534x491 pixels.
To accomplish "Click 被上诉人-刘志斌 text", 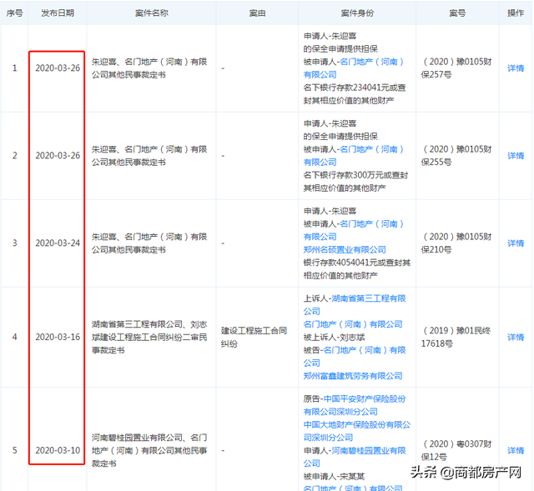I will [x=334, y=338].
